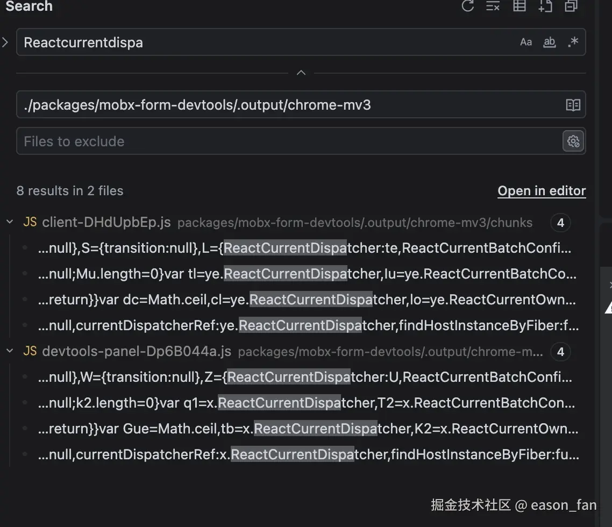Collapse search details toggle arrow
The width and height of the screenshot is (612, 527).
click(301, 73)
